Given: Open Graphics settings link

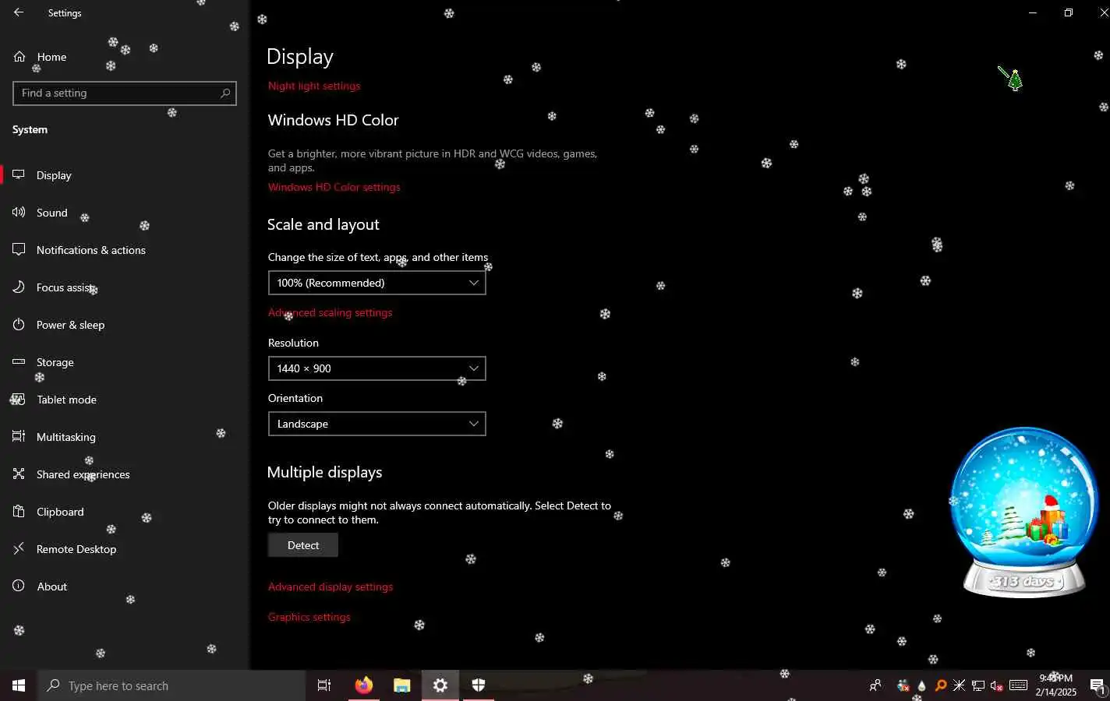Looking at the screenshot, I should tap(309, 617).
